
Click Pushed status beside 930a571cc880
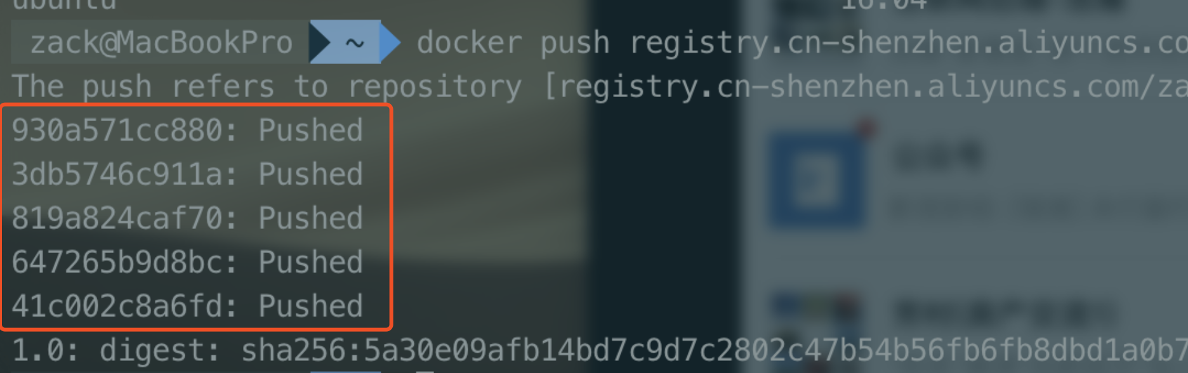(x=310, y=130)
